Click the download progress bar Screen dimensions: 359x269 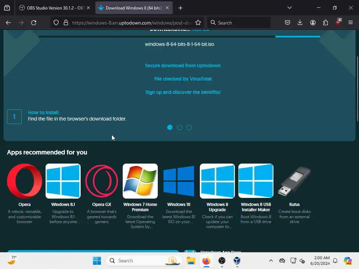[x=179, y=36]
